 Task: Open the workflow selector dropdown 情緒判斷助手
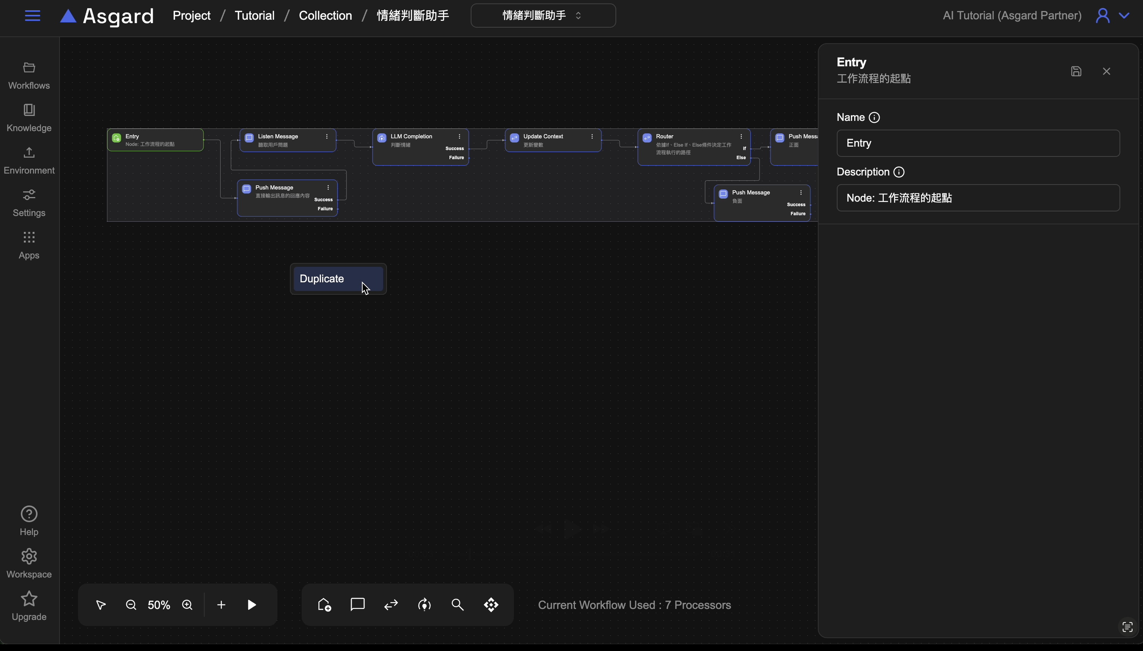543,16
